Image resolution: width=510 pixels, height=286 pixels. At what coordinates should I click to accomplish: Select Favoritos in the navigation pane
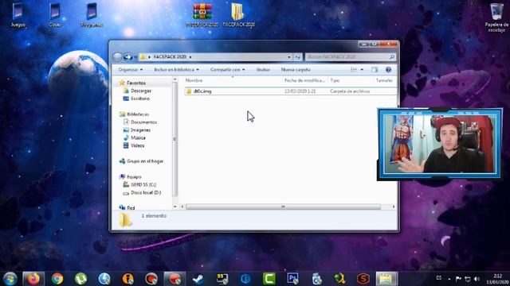(x=136, y=83)
